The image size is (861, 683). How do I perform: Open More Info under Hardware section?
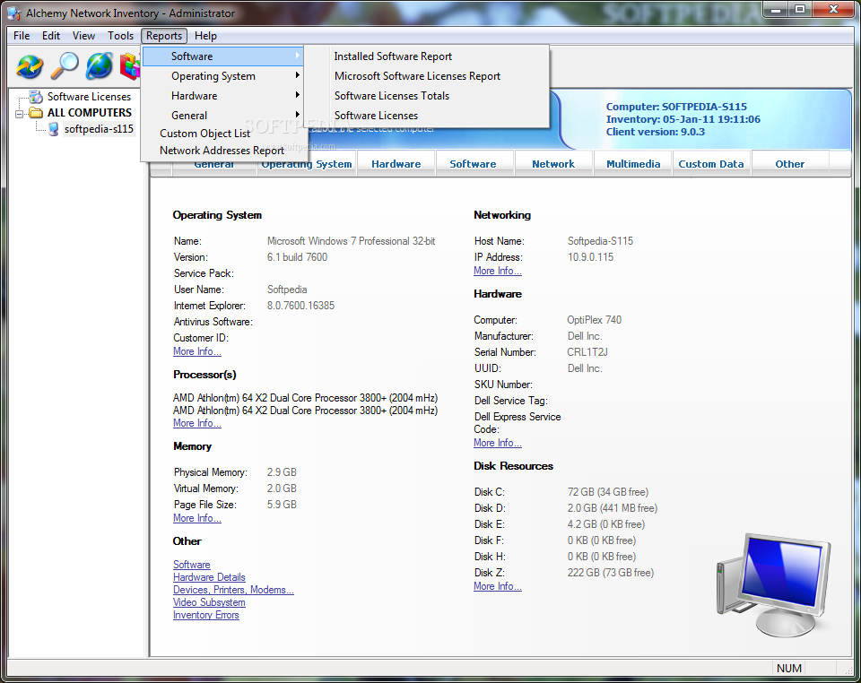498,444
